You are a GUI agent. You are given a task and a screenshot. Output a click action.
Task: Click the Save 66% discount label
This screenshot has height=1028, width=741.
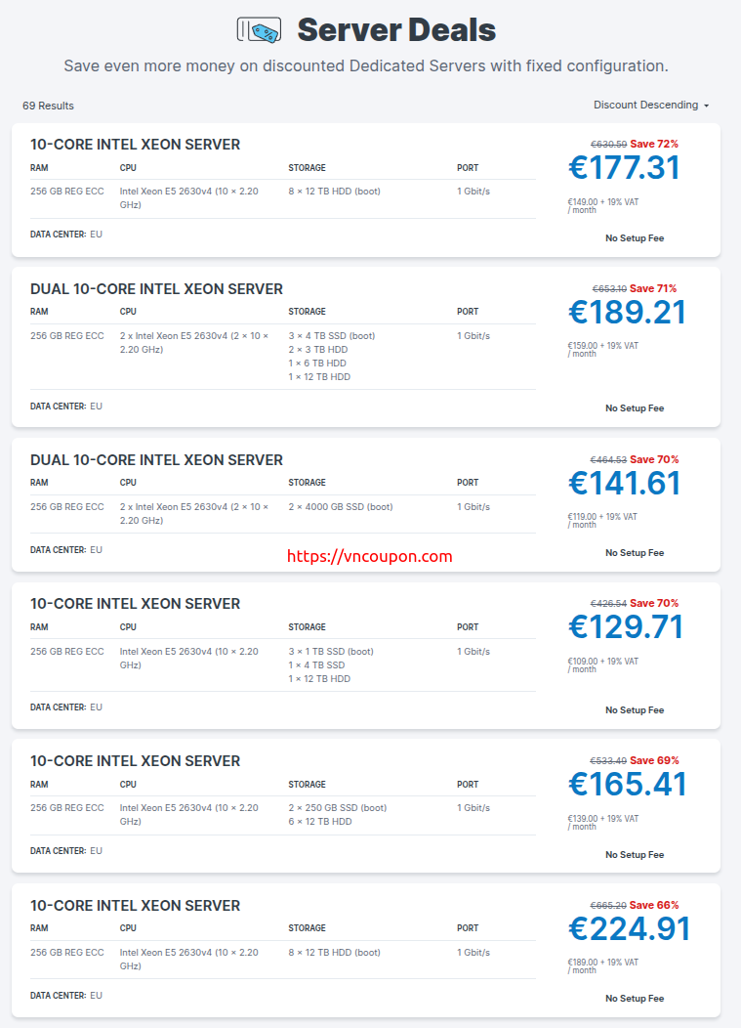654,905
